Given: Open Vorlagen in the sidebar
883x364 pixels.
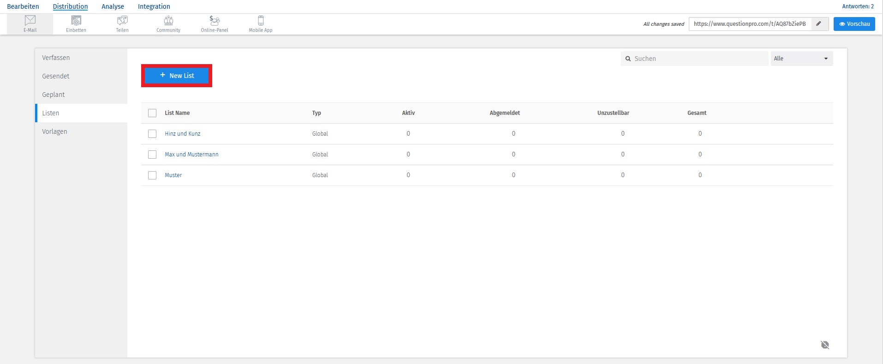Looking at the screenshot, I should (81, 131).
